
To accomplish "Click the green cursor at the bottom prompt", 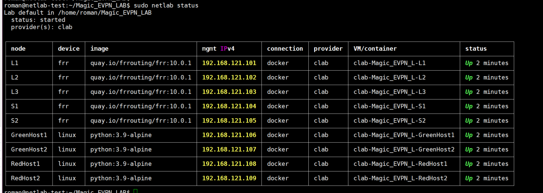I will 135,191.
